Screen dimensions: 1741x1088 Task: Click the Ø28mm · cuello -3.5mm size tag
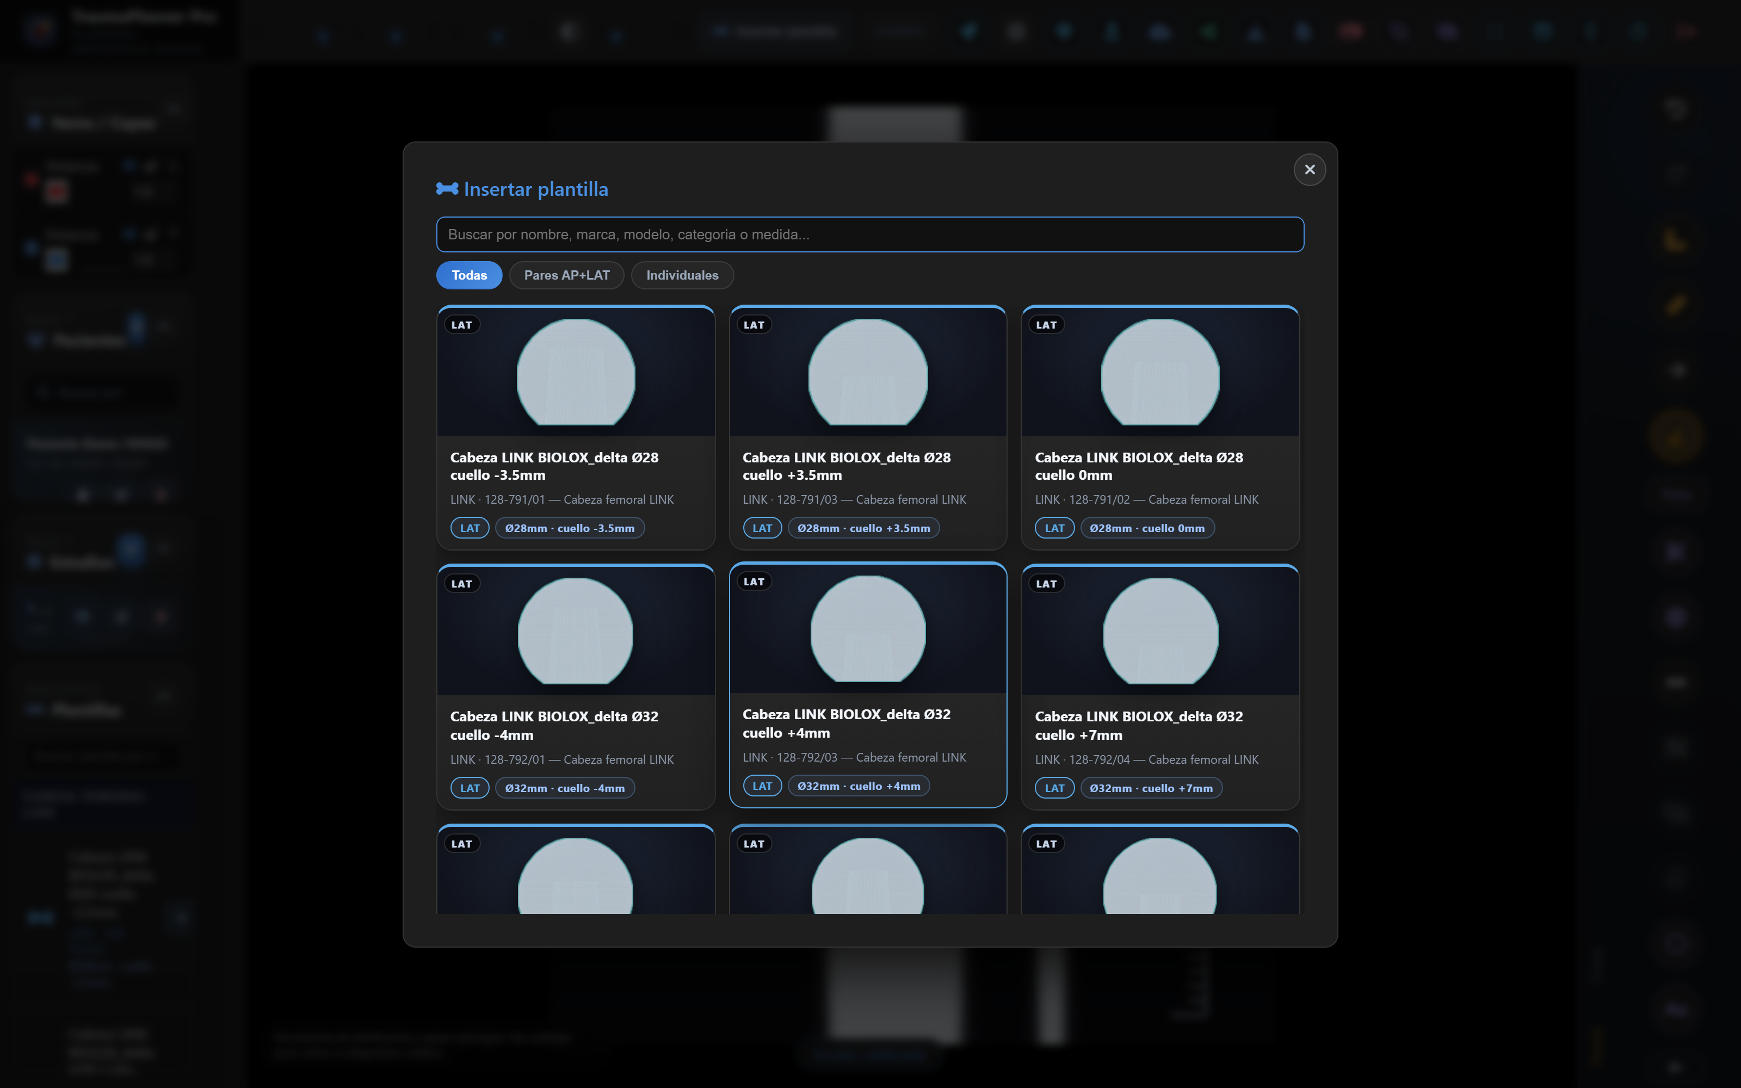(570, 528)
